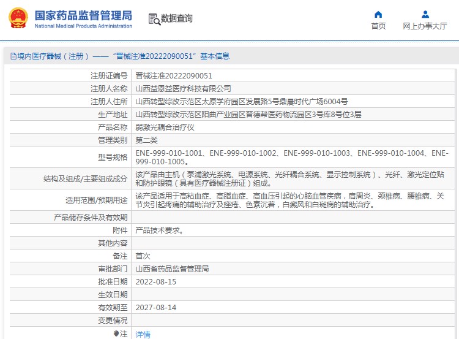Open the 数据查询 search icon
Image resolution: width=459 pixels, height=339 pixels.
point(154,19)
